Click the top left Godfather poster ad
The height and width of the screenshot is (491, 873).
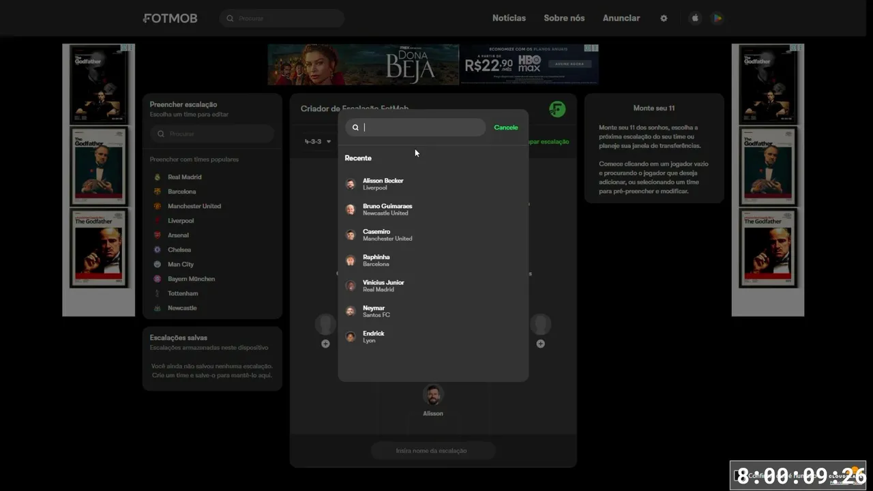point(99,85)
